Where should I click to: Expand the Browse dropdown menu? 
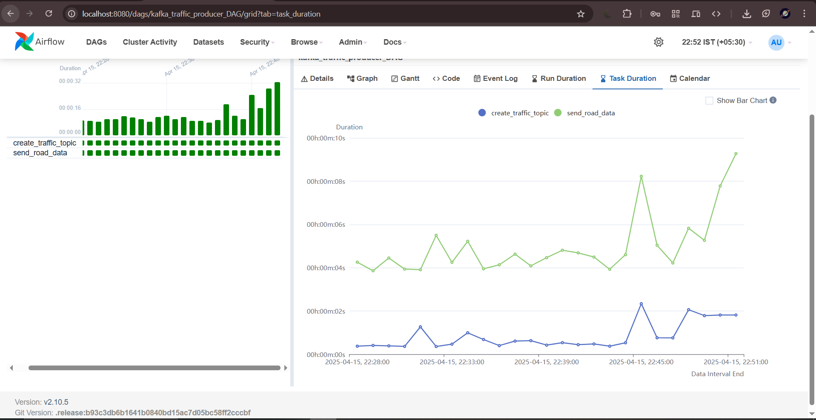click(306, 42)
